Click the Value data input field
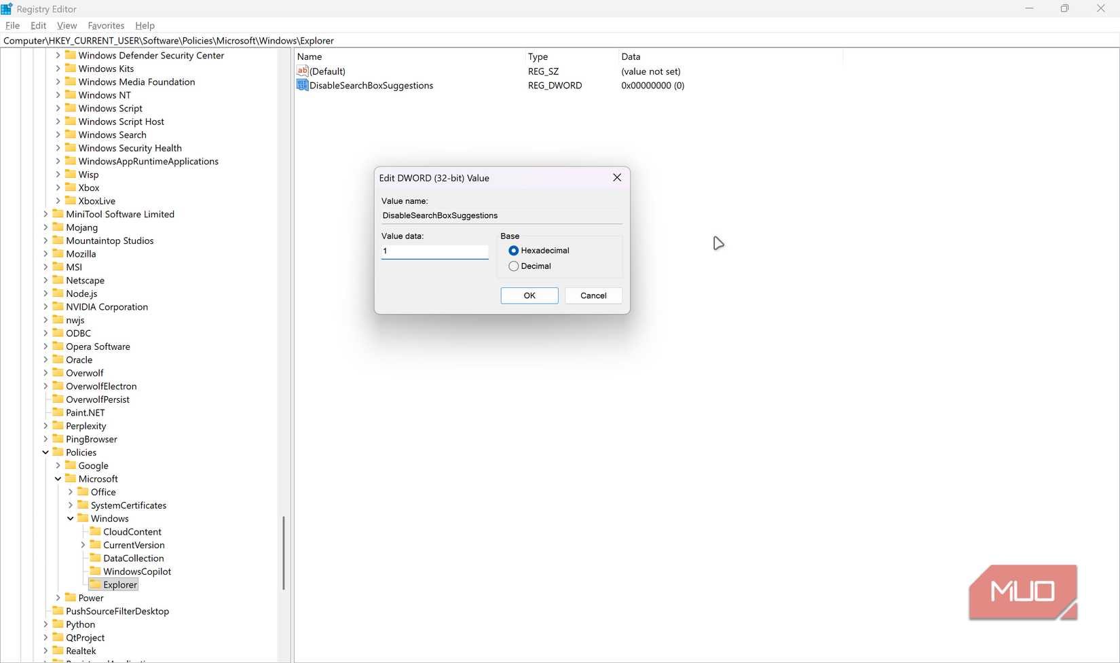The image size is (1120, 663). (x=435, y=251)
